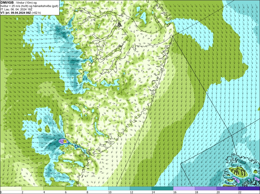This screenshot has height=194, width=260.
Task: Select the 6–8 m/s darker green swatch
Action: click(76, 189)
